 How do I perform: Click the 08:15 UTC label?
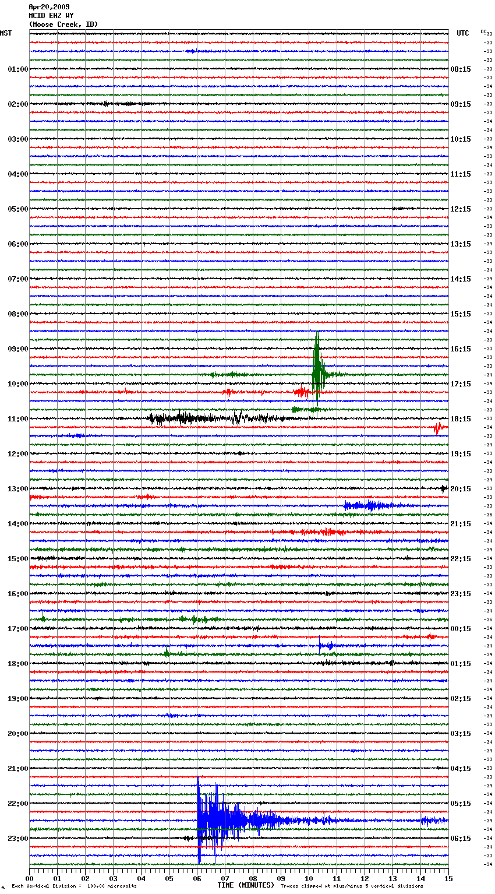pos(461,69)
